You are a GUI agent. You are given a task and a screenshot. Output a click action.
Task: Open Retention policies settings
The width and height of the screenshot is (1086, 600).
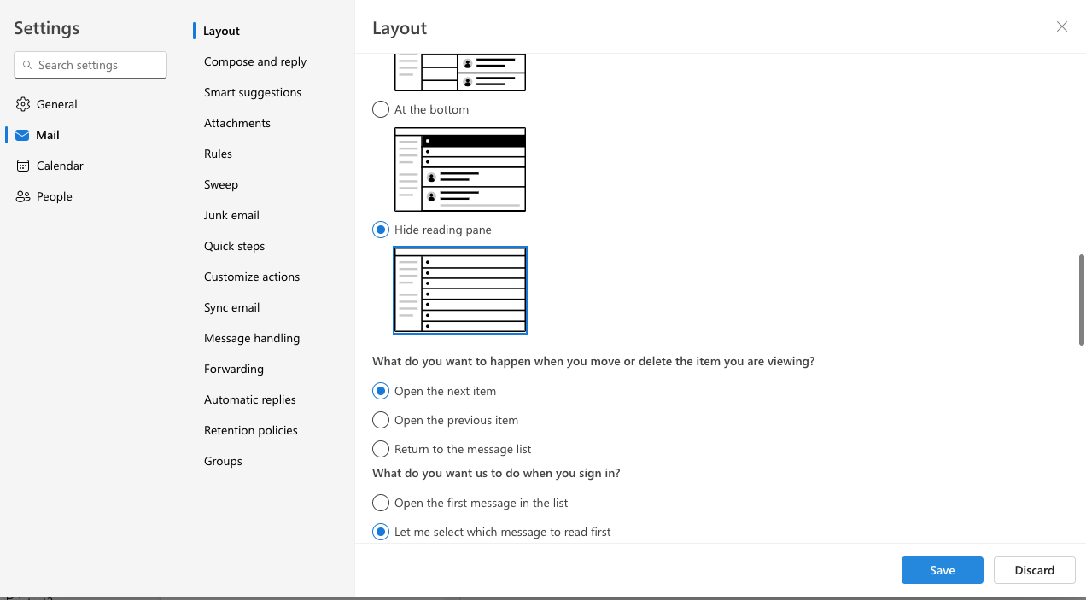(251, 430)
